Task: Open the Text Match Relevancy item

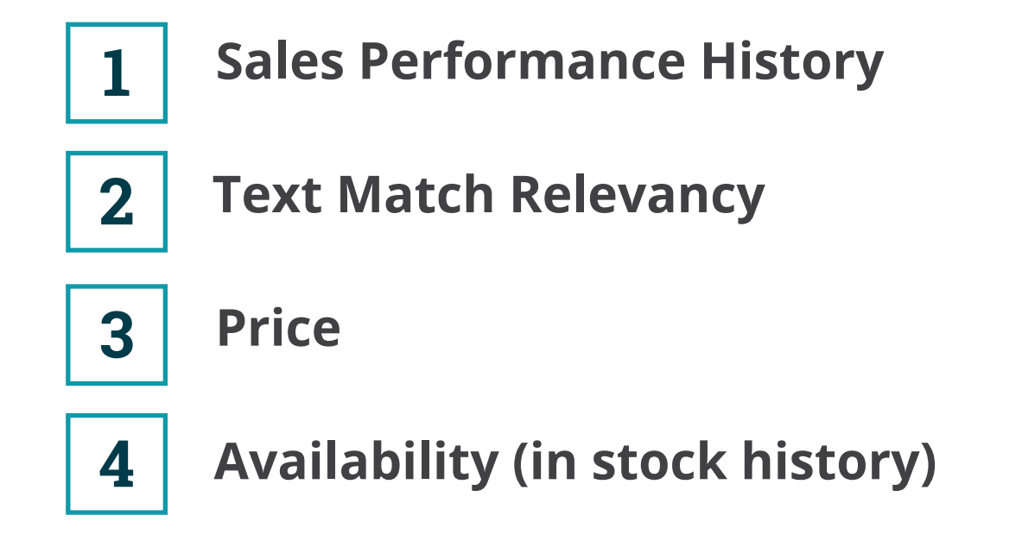Action: 489,197
